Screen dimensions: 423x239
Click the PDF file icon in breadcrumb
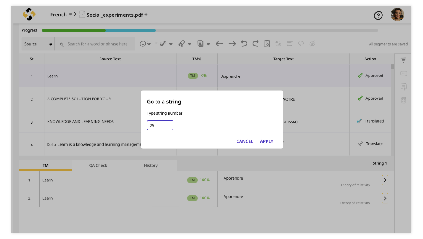(82, 14)
